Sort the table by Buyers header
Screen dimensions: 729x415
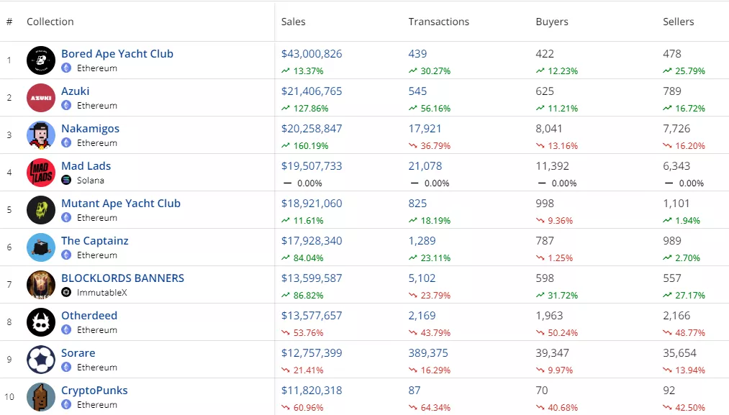552,22
